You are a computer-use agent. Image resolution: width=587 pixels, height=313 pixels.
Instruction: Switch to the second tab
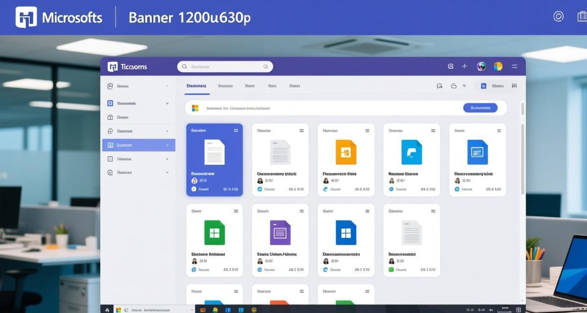(226, 86)
